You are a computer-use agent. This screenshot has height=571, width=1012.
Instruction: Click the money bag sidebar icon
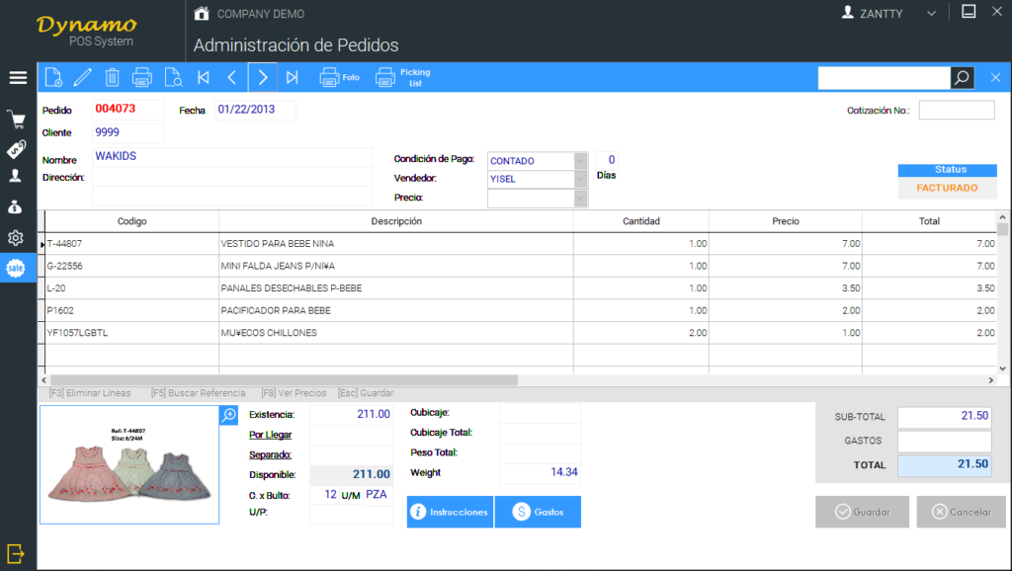(17, 206)
